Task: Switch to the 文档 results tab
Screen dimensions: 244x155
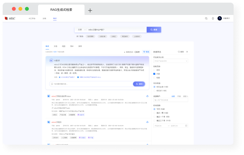Action: [x=55, y=46]
